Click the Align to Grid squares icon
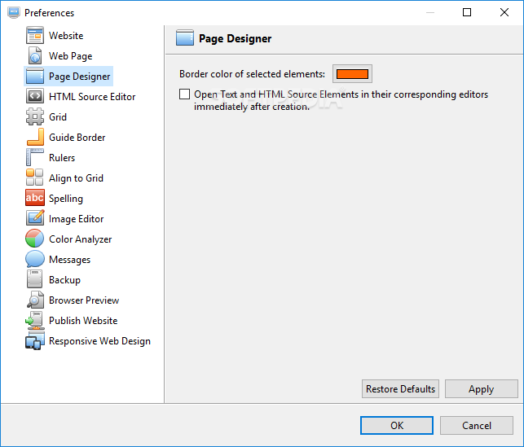The width and height of the screenshot is (524, 447). [x=35, y=178]
